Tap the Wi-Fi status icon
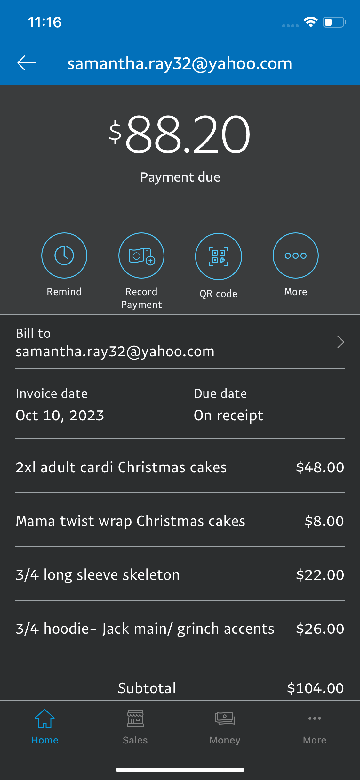Screen dimensions: 360x780 pos(310,22)
